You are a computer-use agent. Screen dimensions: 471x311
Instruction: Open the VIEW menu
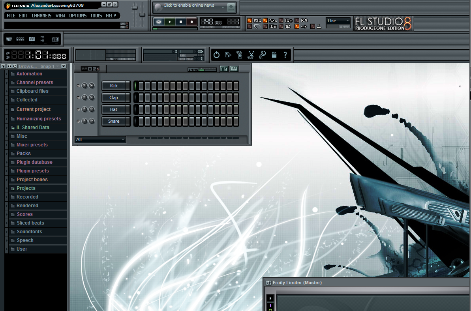(60, 16)
